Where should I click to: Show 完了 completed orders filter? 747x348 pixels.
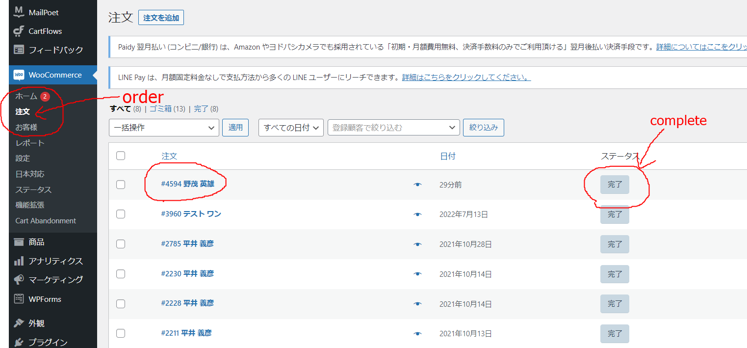point(201,108)
